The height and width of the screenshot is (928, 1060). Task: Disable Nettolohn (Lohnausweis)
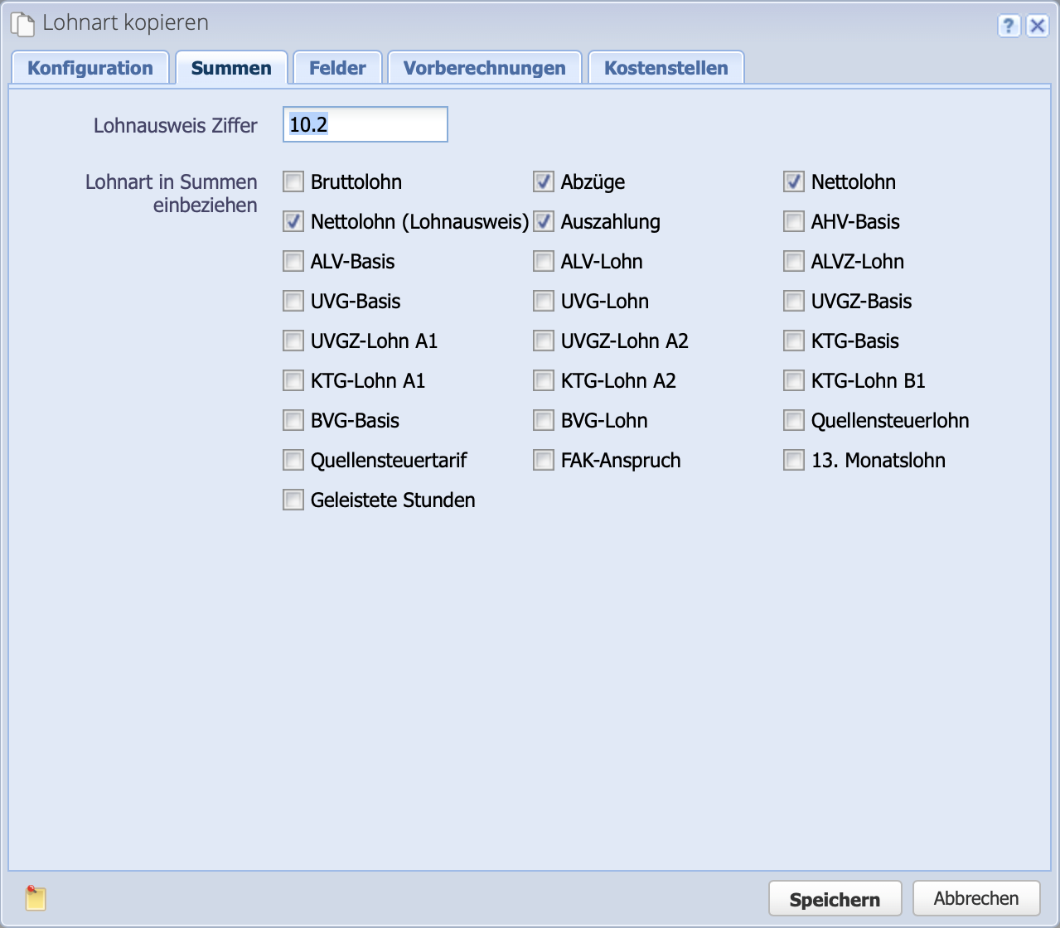(x=293, y=221)
